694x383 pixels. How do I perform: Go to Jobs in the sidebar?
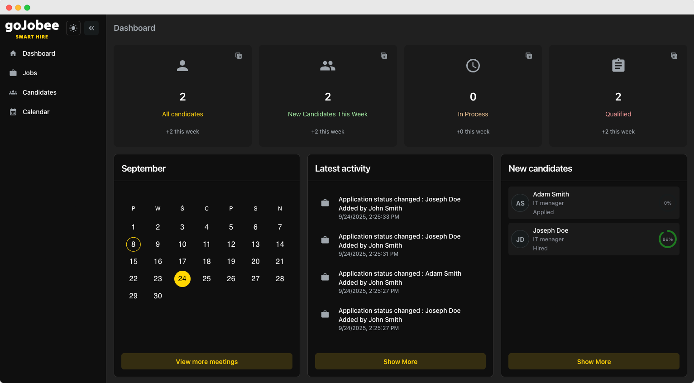tap(30, 73)
